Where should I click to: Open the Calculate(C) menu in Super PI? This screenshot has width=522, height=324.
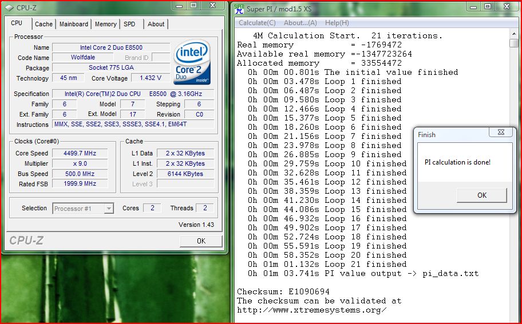pyautogui.click(x=257, y=23)
